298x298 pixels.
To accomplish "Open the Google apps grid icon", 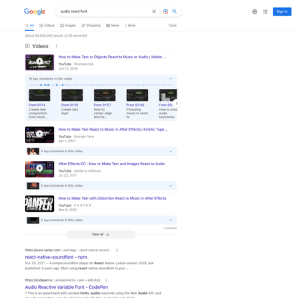I will pos(265,11).
